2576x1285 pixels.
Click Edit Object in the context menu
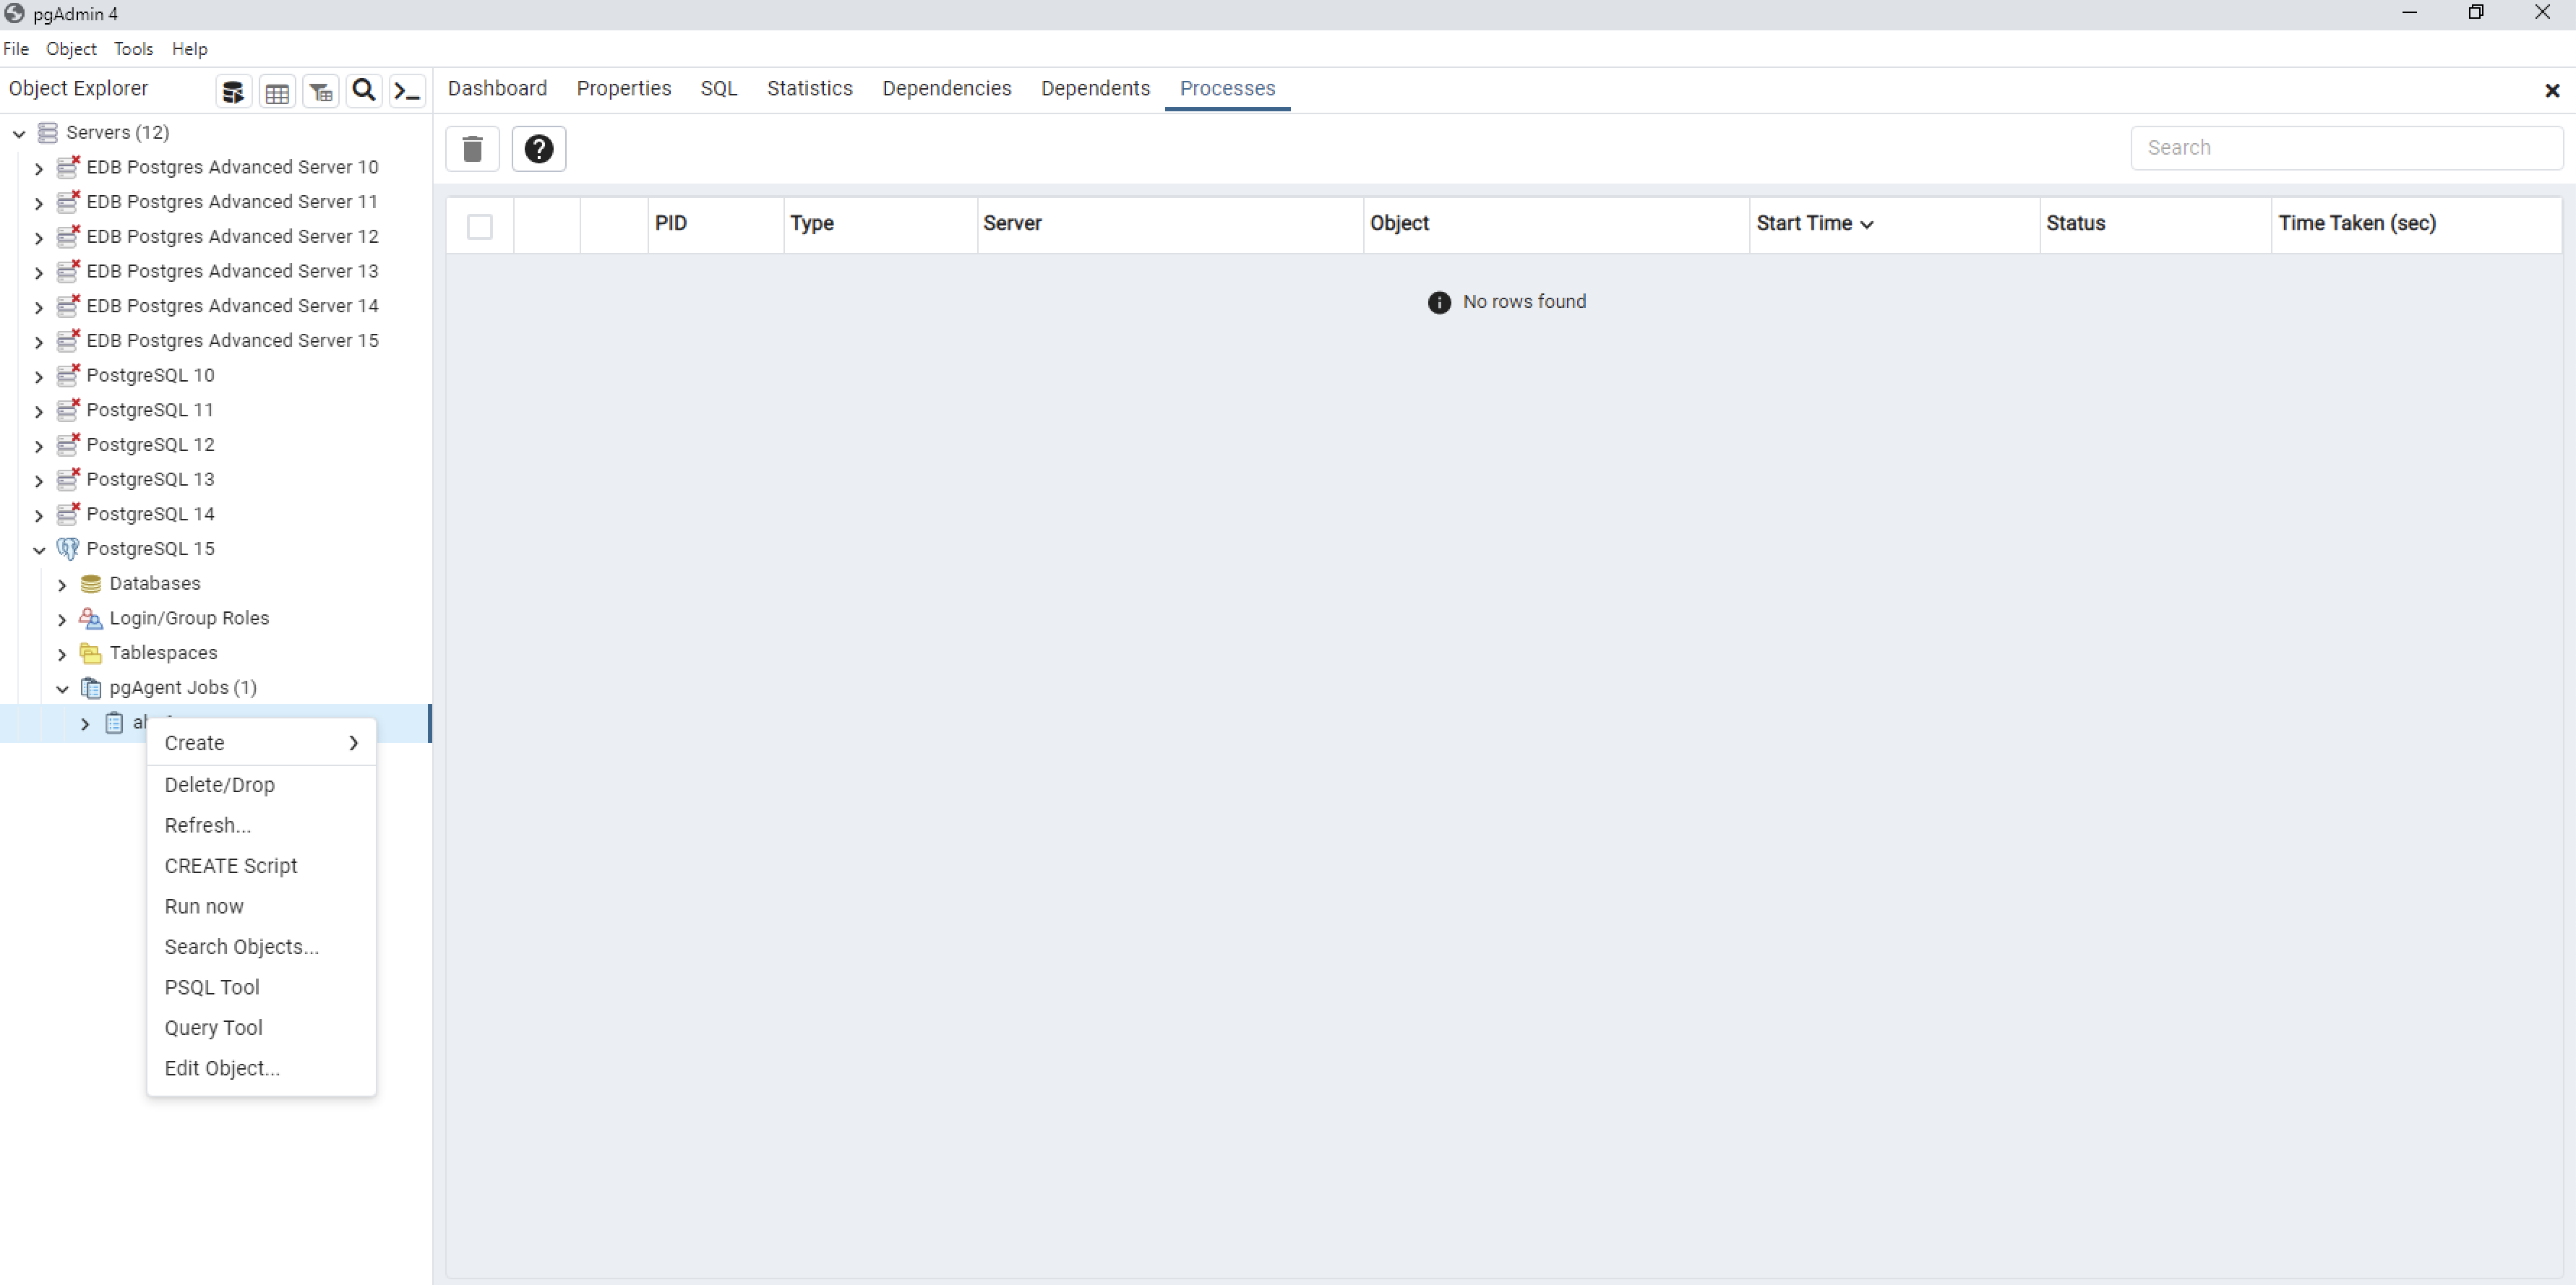click(x=221, y=1068)
